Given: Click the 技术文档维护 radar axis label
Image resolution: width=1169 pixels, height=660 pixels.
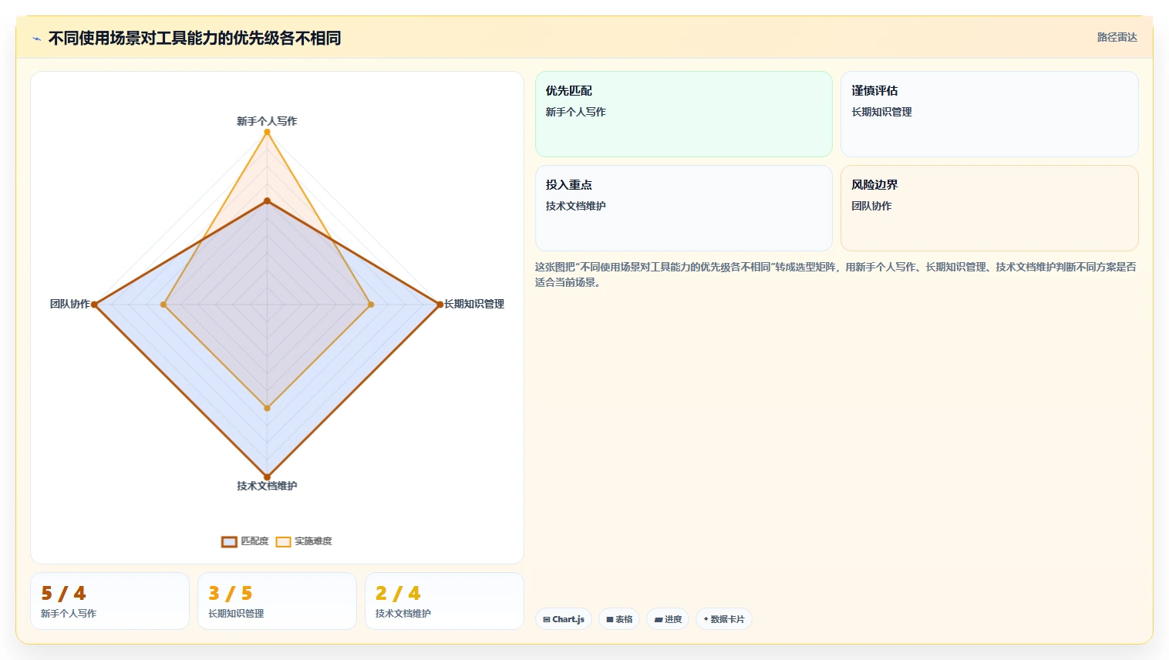Looking at the screenshot, I should click(267, 486).
